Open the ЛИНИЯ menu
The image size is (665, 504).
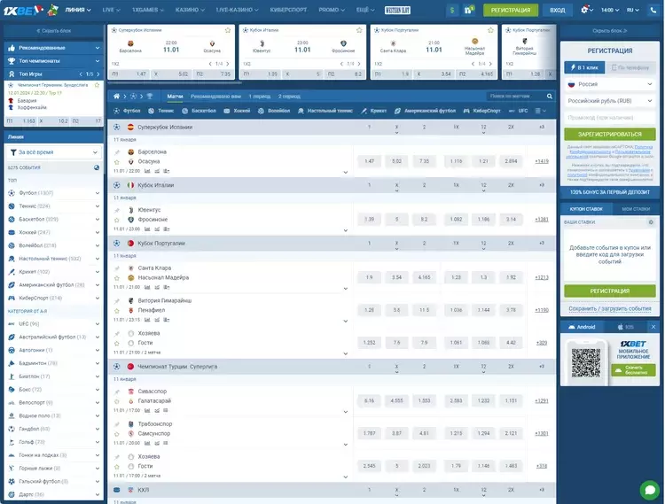point(78,10)
